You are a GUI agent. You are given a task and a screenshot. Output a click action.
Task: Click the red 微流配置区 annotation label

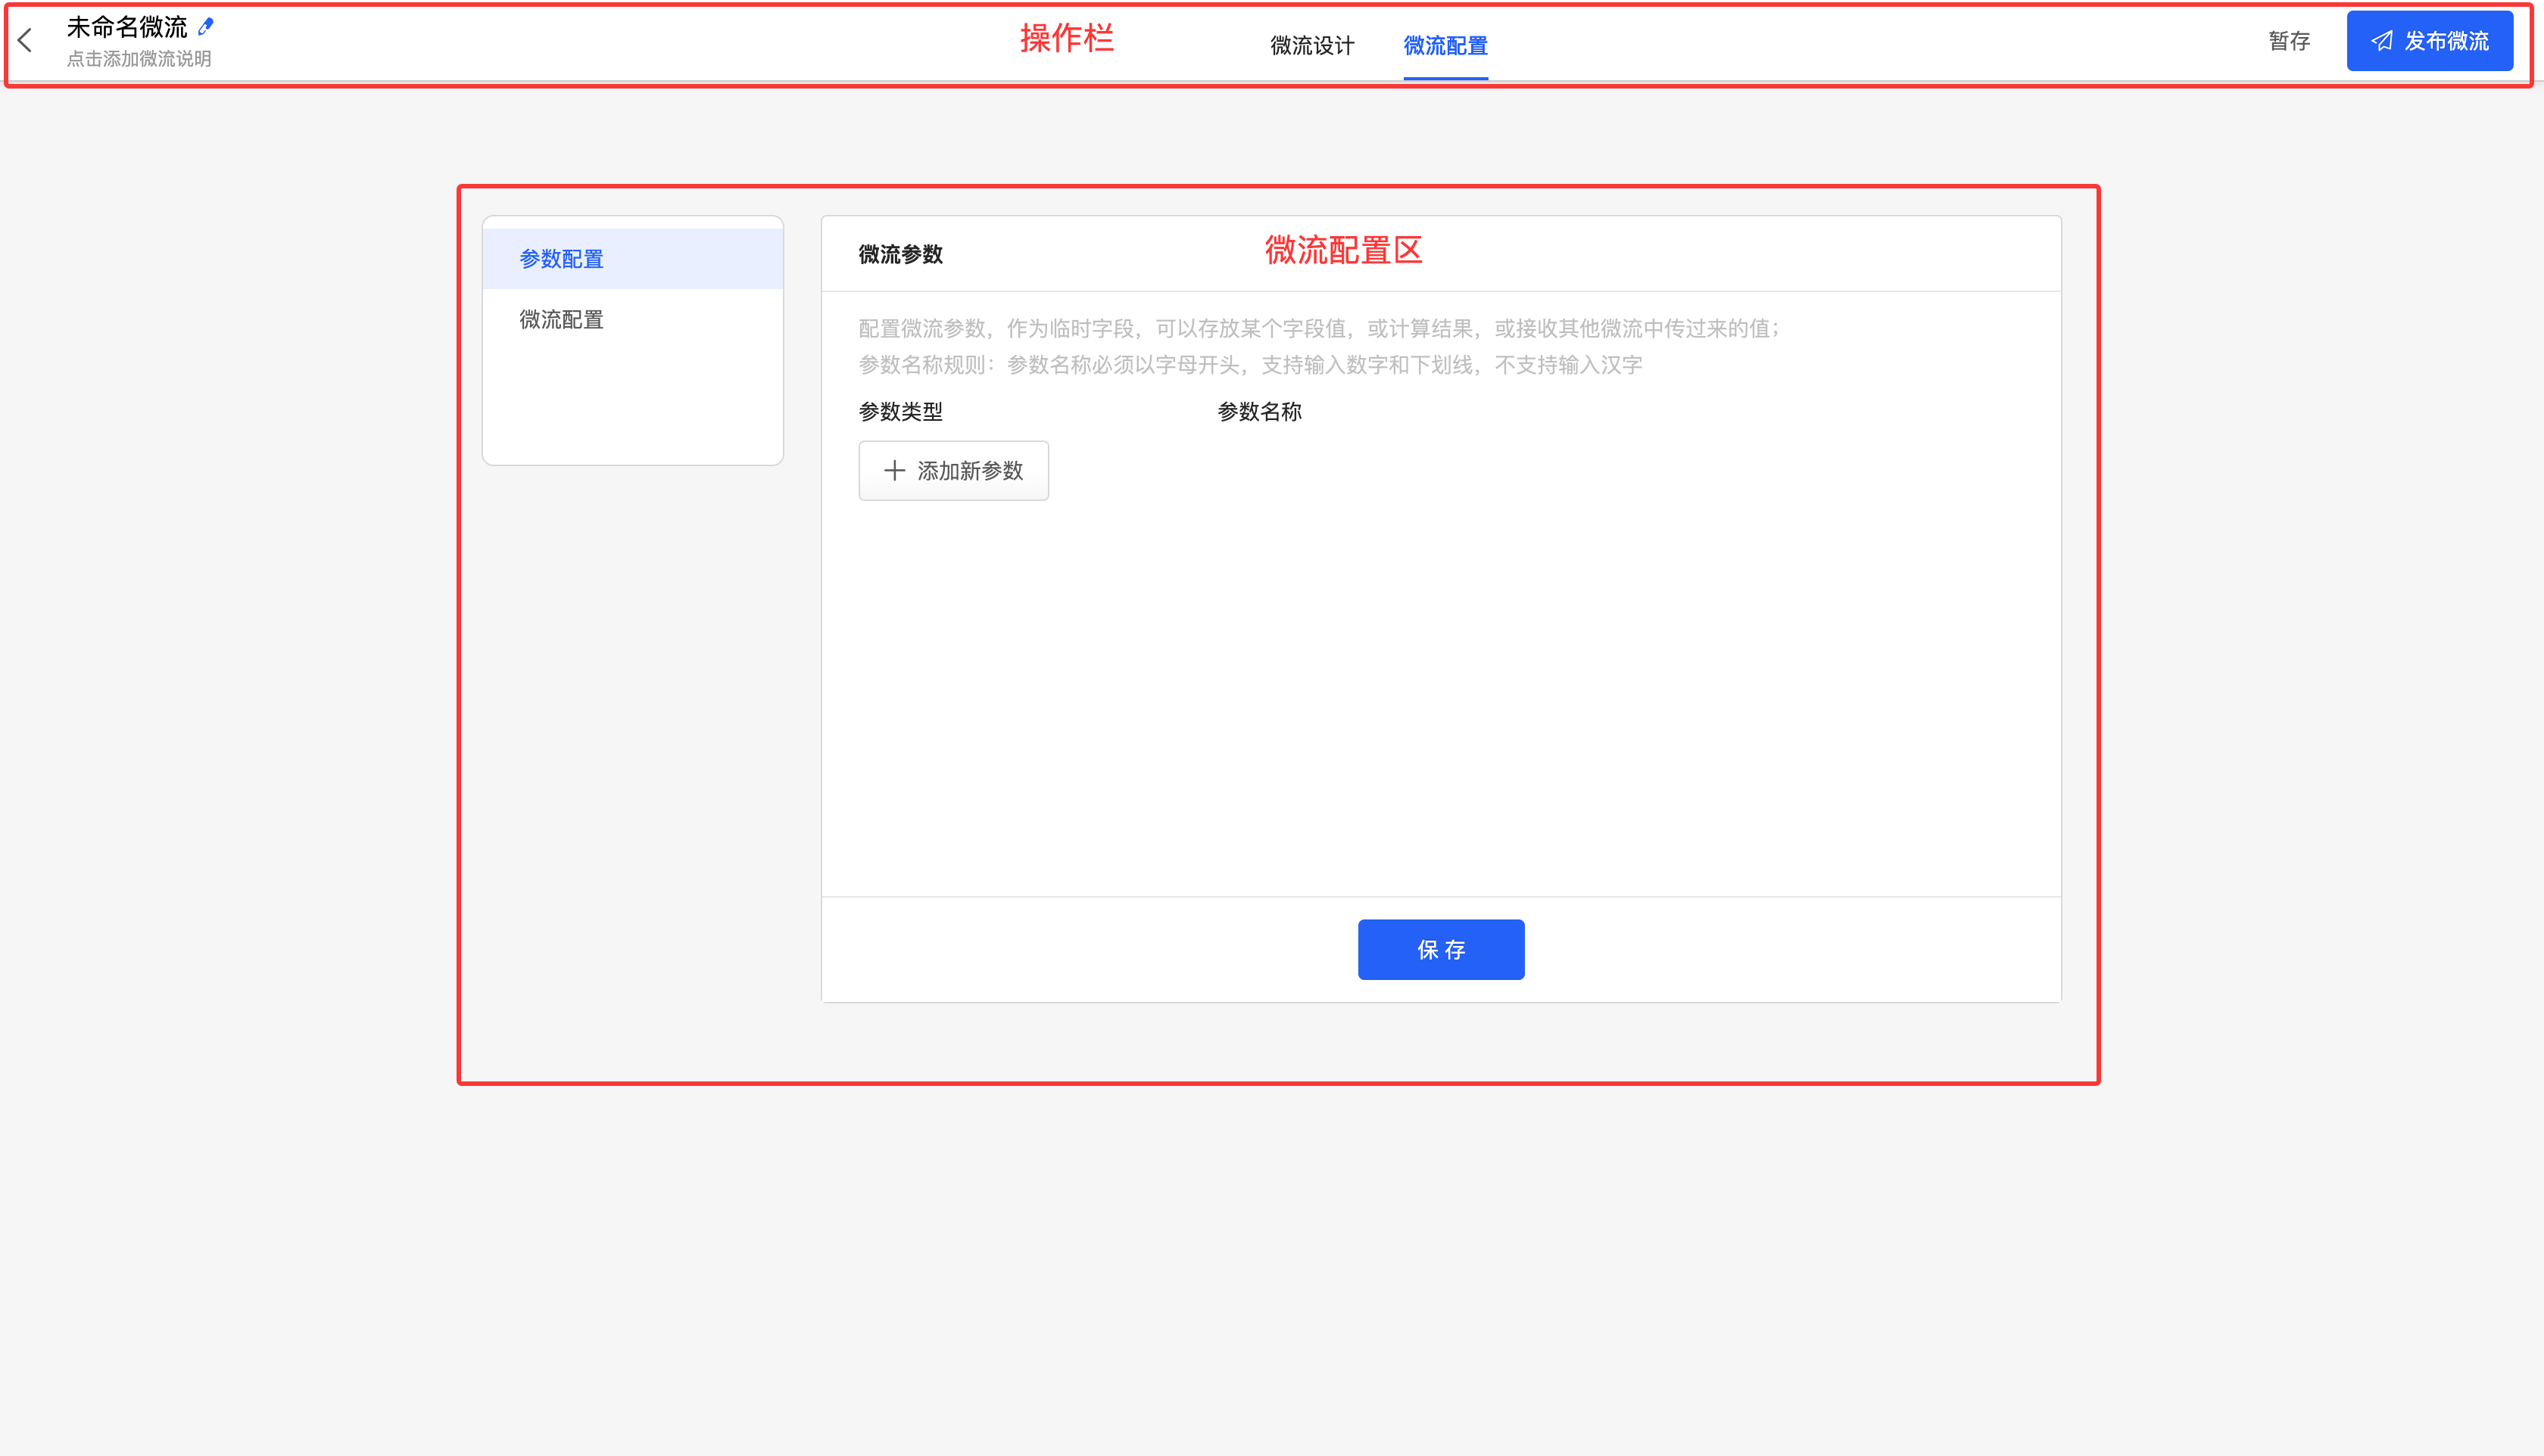pyautogui.click(x=1342, y=250)
